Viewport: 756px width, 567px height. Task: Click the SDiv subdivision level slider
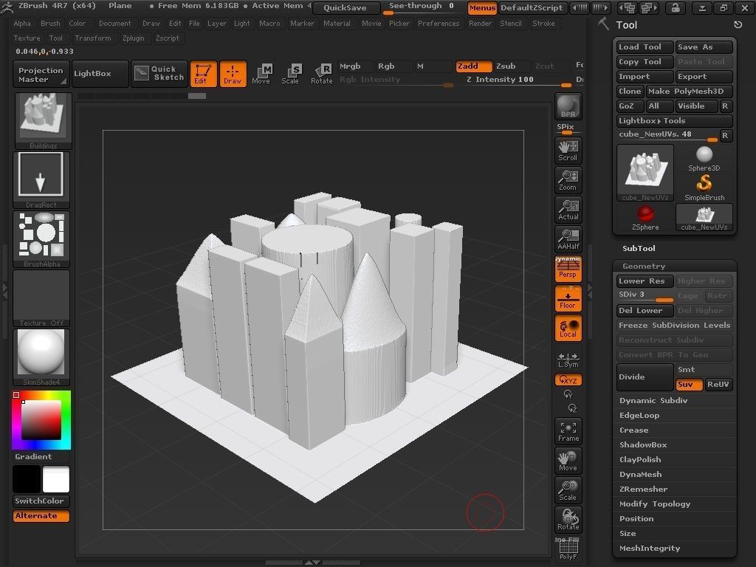click(645, 295)
